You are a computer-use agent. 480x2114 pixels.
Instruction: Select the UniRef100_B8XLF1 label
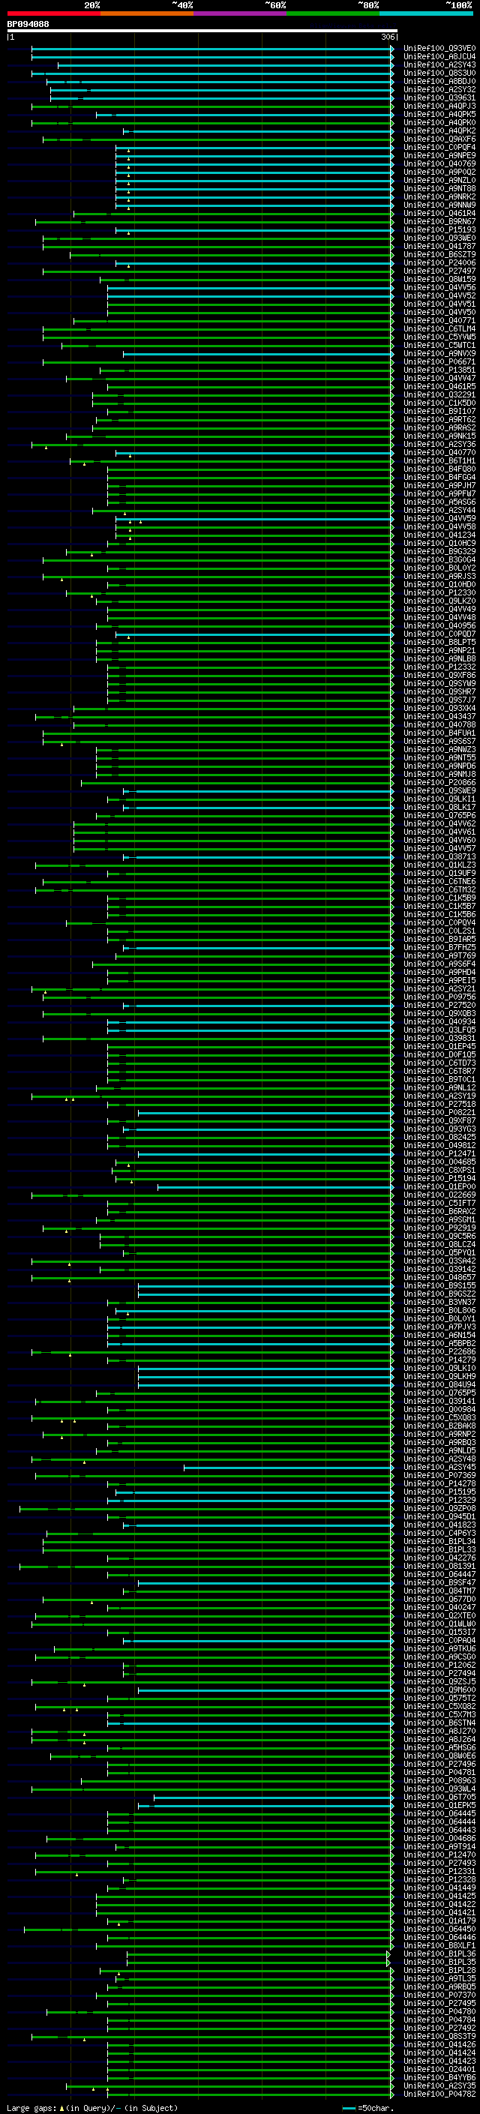pyautogui.click(x=439, y=1946)
